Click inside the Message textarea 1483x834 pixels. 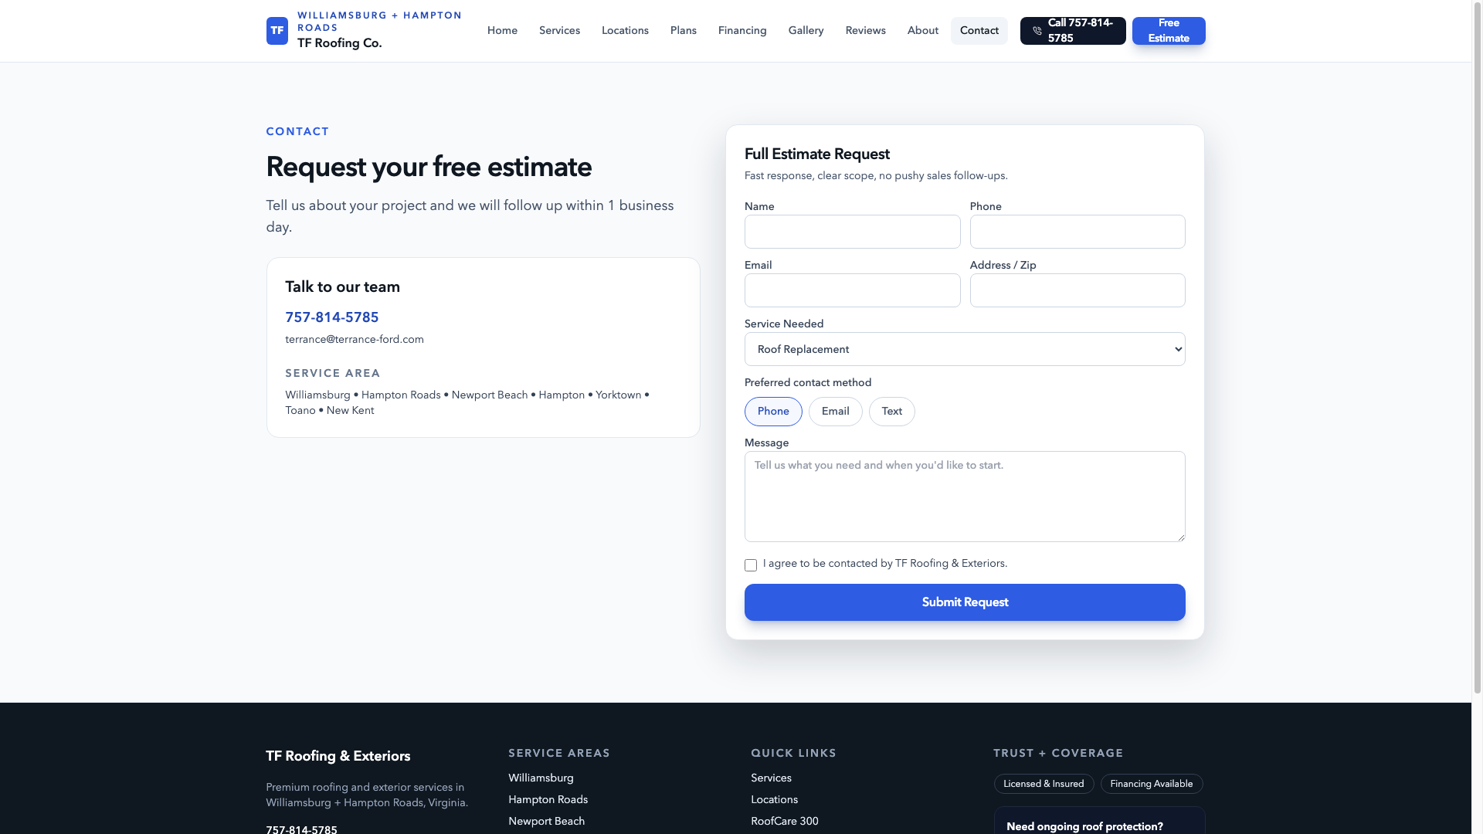tap(964, 497)
